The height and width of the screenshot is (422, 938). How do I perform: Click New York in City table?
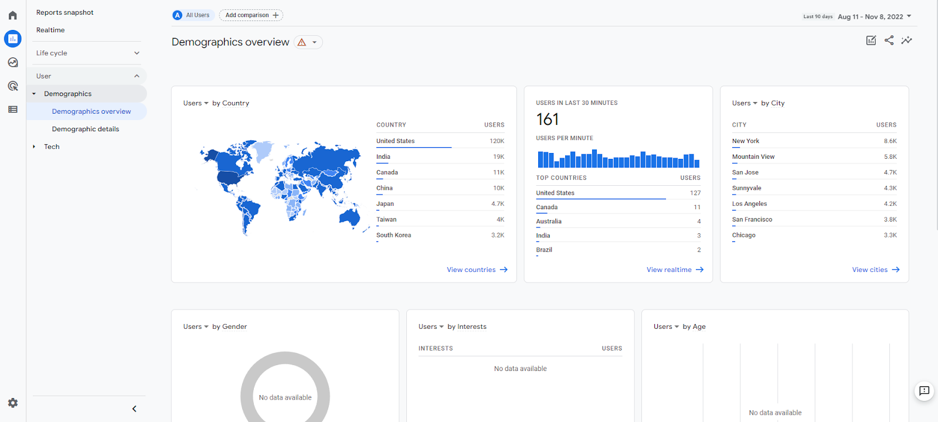pos(745,141)
